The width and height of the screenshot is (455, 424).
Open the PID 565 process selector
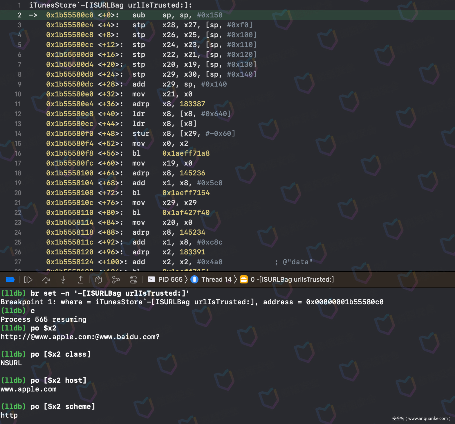click(170, 279)
